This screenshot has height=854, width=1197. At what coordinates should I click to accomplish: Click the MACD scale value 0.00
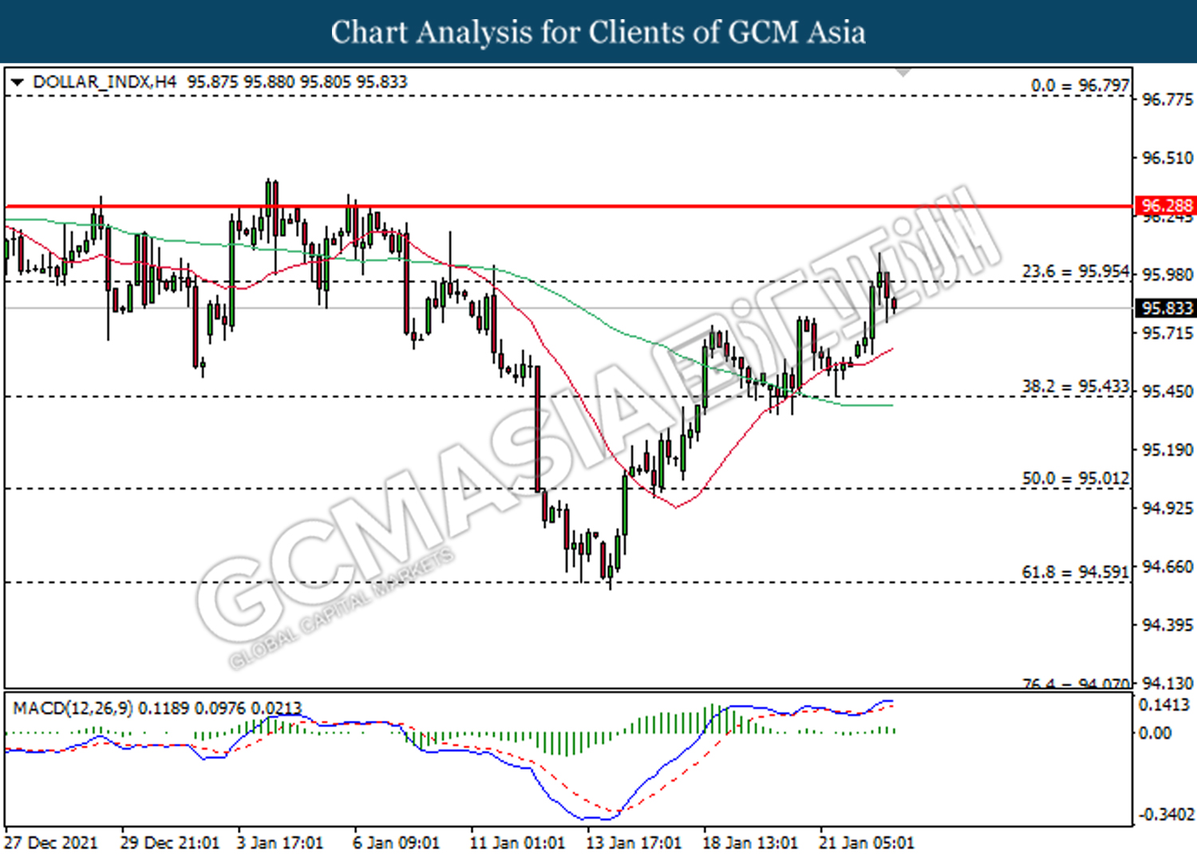point(1155,733)
